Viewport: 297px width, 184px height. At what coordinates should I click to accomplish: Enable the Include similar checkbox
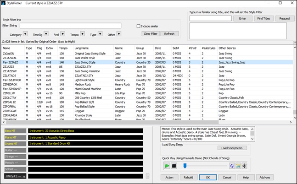[x=139, y=26]
